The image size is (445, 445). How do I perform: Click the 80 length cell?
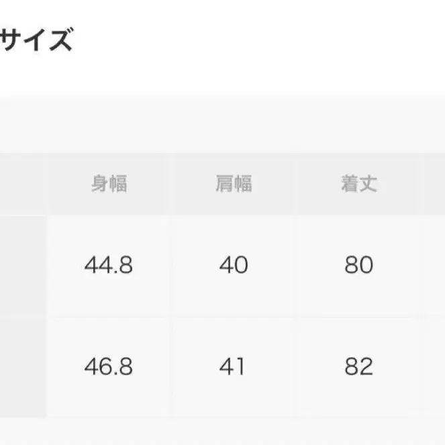(358, 266)
